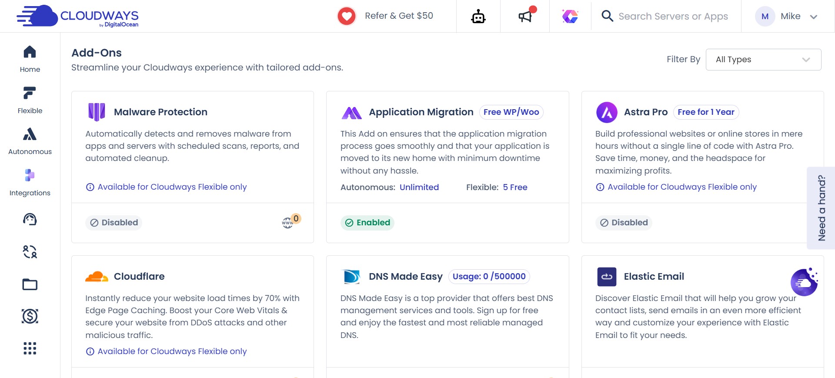Viewport: 835px width, 378px height.
Task: Open the robot assistant icon
Action: (478, 17)
